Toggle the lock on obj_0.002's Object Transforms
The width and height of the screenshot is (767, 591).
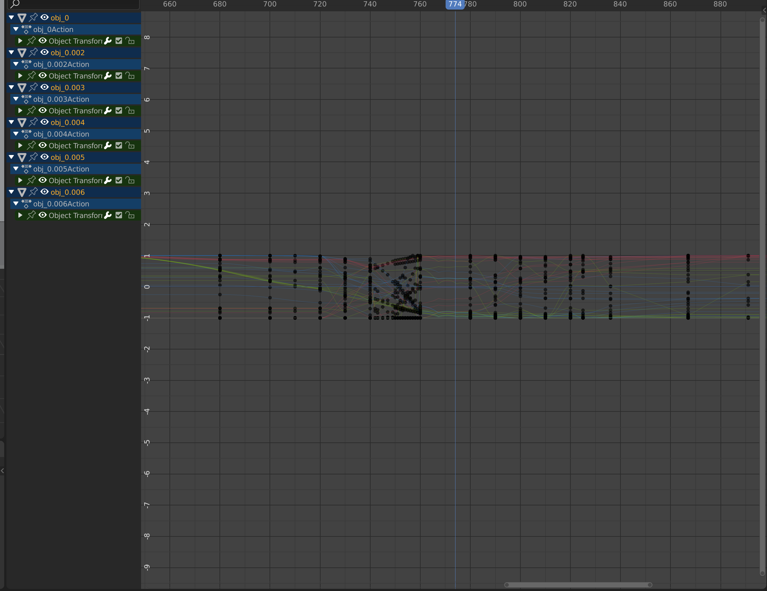[130, 76]
